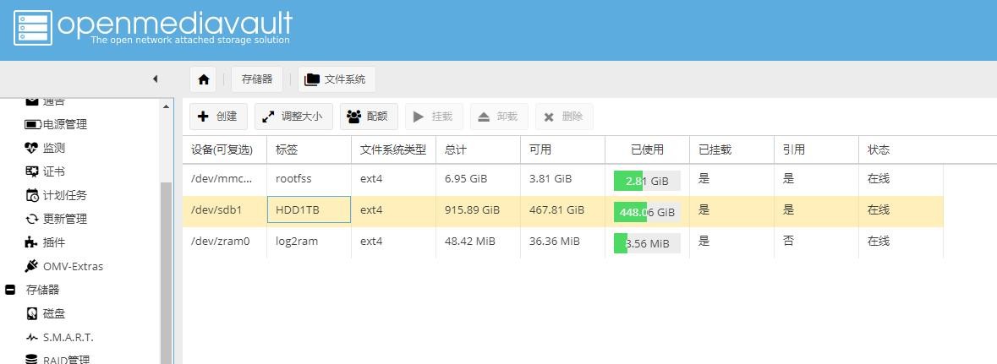Click the certificate icon beside 证书

pos(32,171)
